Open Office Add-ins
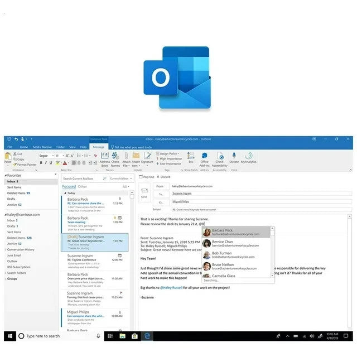The image size is (357, 357). click(x=204, y=157)
